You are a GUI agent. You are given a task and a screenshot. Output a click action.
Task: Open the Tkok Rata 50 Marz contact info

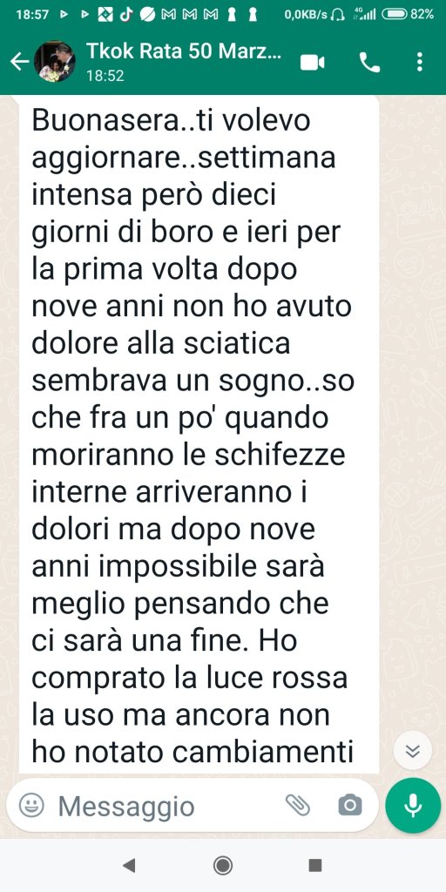[184, 51]
